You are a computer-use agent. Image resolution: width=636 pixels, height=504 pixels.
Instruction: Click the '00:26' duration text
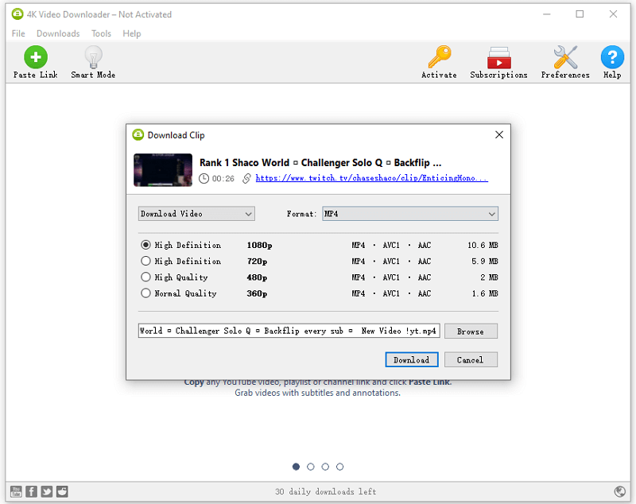click(223, 178)
